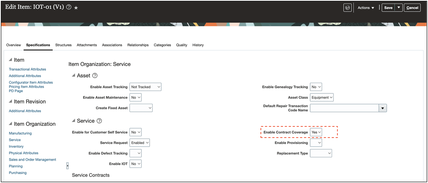Viewport: 428px width, 183px height.
Task: Open the Purchasing link
Action: (x=18, y=173)
